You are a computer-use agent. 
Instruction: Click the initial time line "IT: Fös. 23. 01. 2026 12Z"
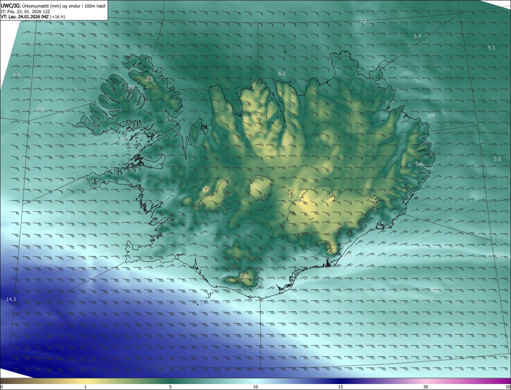point(26,12)
